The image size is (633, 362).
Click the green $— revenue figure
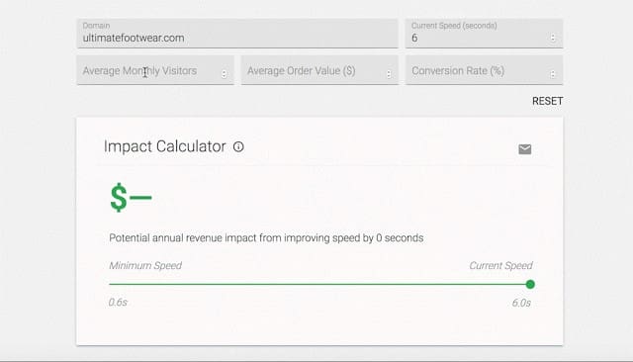coord(131,198)
